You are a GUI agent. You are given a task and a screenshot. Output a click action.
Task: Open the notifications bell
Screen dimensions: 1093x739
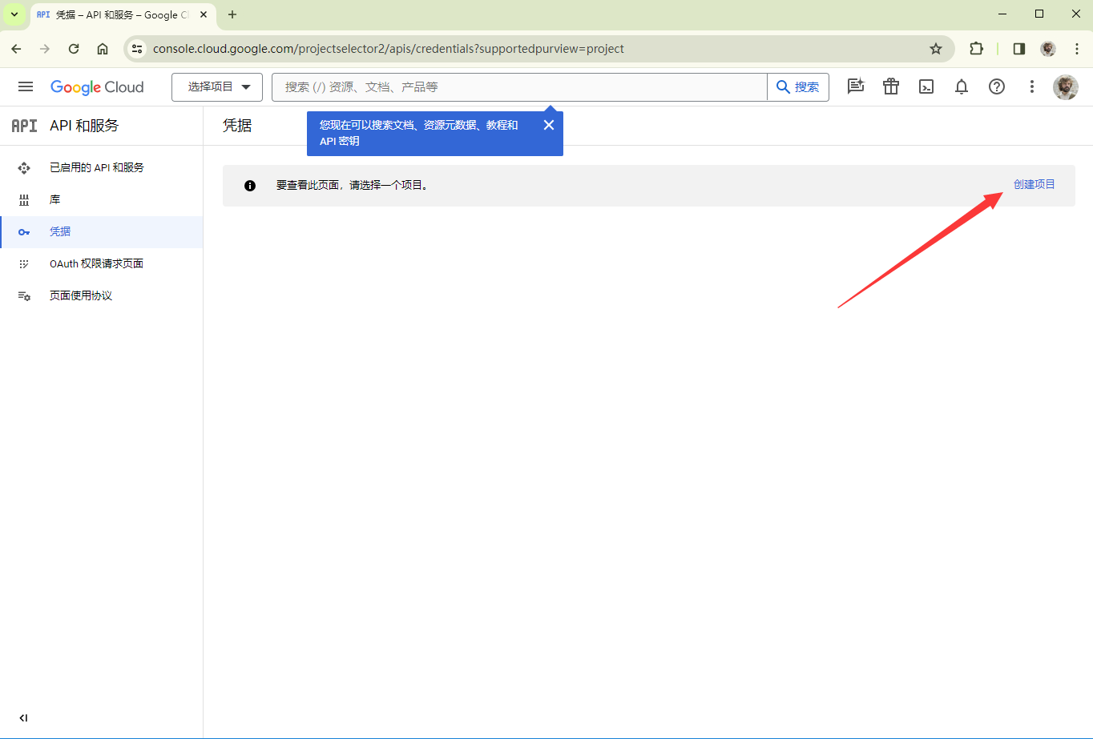(962, 87)
